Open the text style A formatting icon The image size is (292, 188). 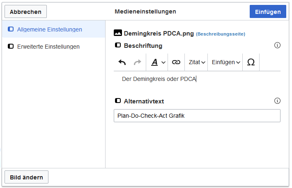pyautogui.click(x=154, y=62)
